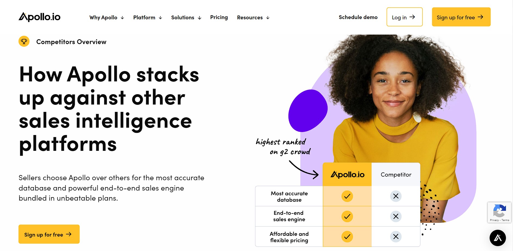Click arrow in bottom Sign up for free button
The height and width of the screenshot is (251, 513).
point(69,234)
